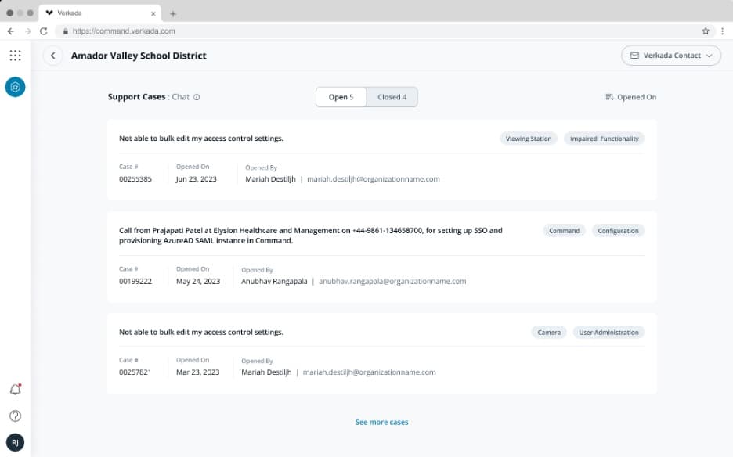Click the blue admin settings sidebar icon
The width and height of the screenshot is (733, 457).
coord(15,87)
